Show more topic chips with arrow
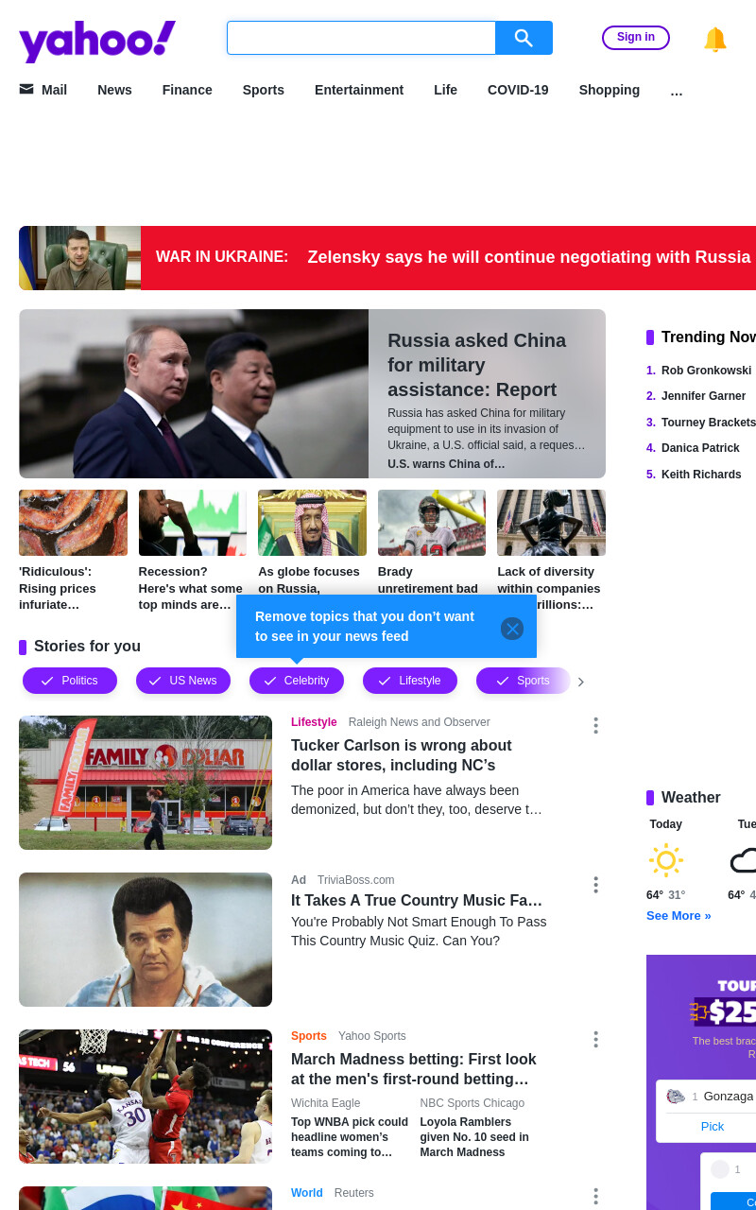The image size is (756, 1210). pyautogui.click(x=581, y=682)
